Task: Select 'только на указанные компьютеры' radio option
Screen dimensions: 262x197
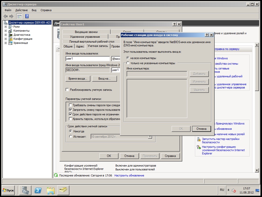Action: point(128,63)
